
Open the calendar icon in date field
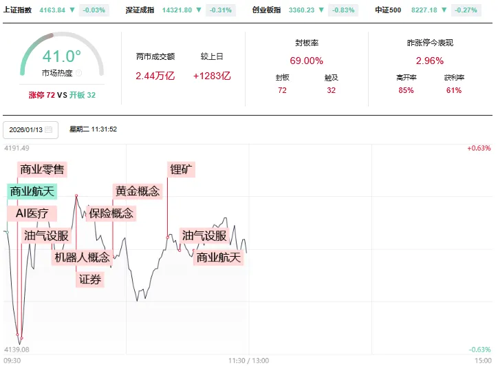click(x=48, y=129)
